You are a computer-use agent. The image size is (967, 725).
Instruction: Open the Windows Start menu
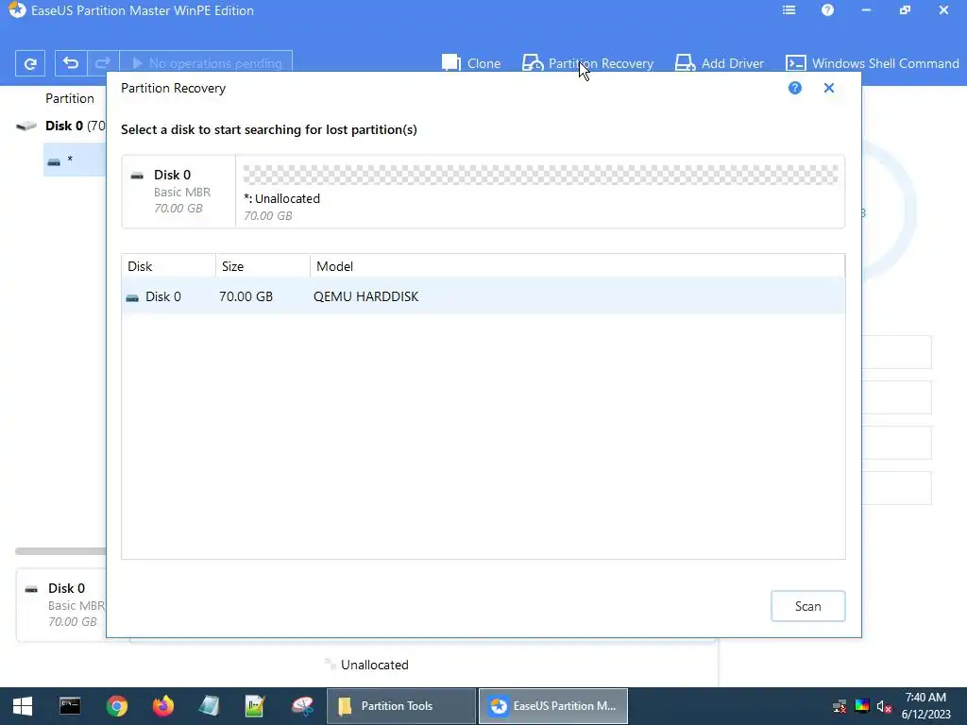point(23,706)
